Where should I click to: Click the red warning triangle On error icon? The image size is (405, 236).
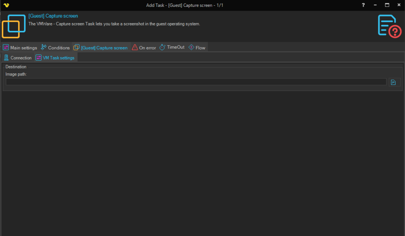pyautogui.click(x=135, y=47)
